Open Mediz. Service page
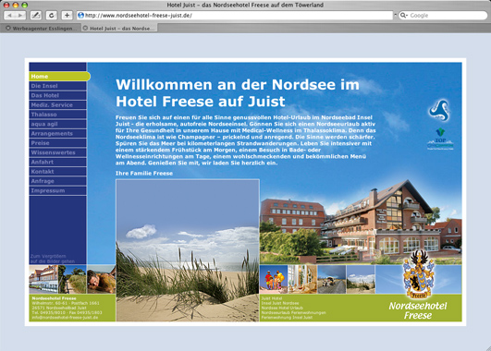Screen dimensions: 491x351 (57, 104)
